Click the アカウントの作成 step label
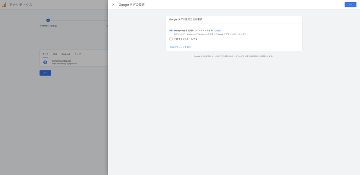The height and width of the screenshot is (175, 360). (48, 26)
